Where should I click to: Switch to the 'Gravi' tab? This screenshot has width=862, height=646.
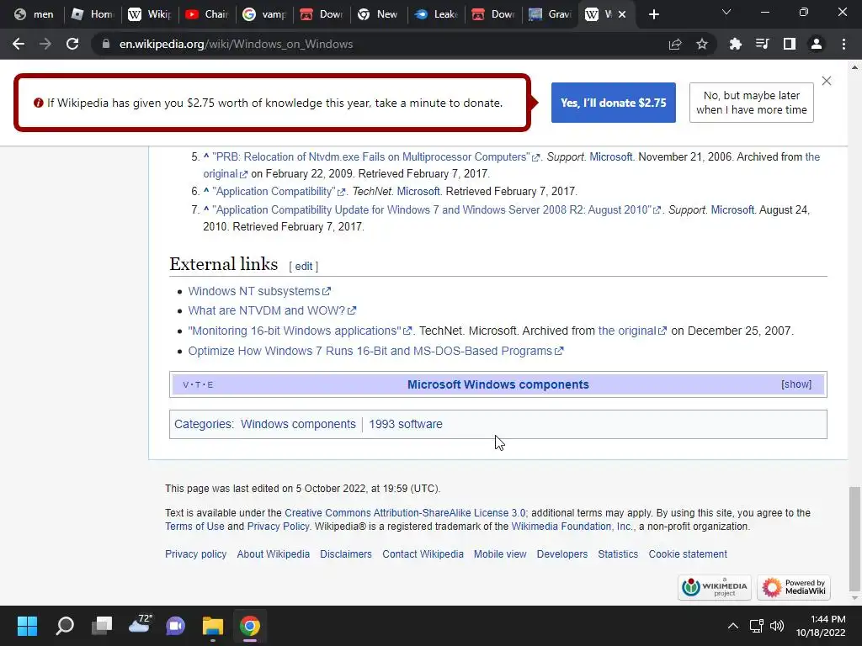[551, 14]
